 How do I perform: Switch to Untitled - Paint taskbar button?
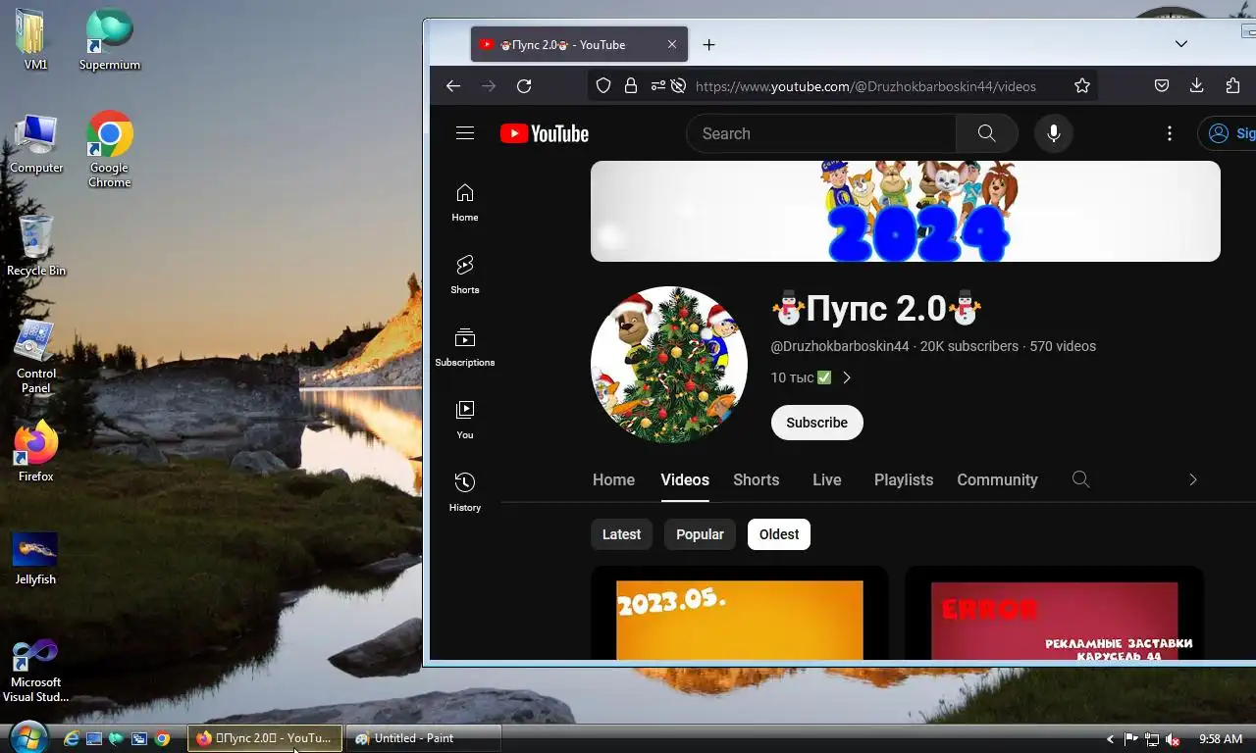pos(423,738)
